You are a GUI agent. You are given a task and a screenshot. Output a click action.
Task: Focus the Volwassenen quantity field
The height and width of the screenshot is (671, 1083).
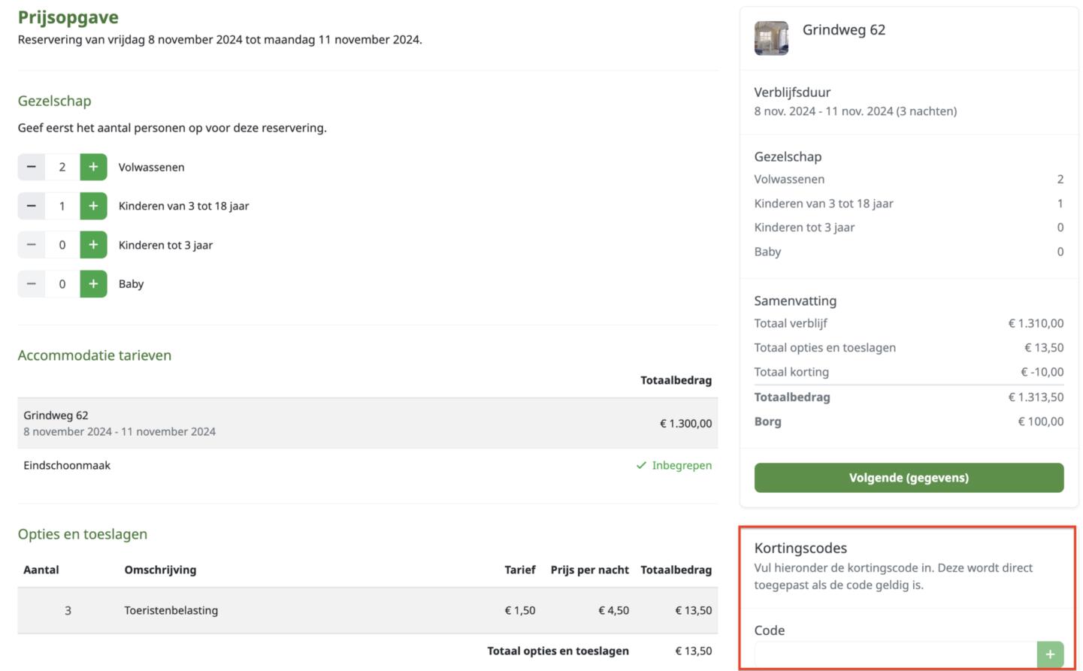click(62, 167)
